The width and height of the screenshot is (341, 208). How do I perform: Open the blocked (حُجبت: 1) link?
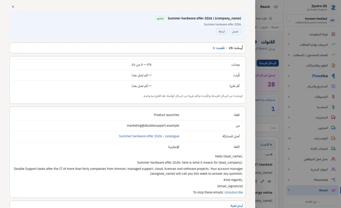coord(219,48)
